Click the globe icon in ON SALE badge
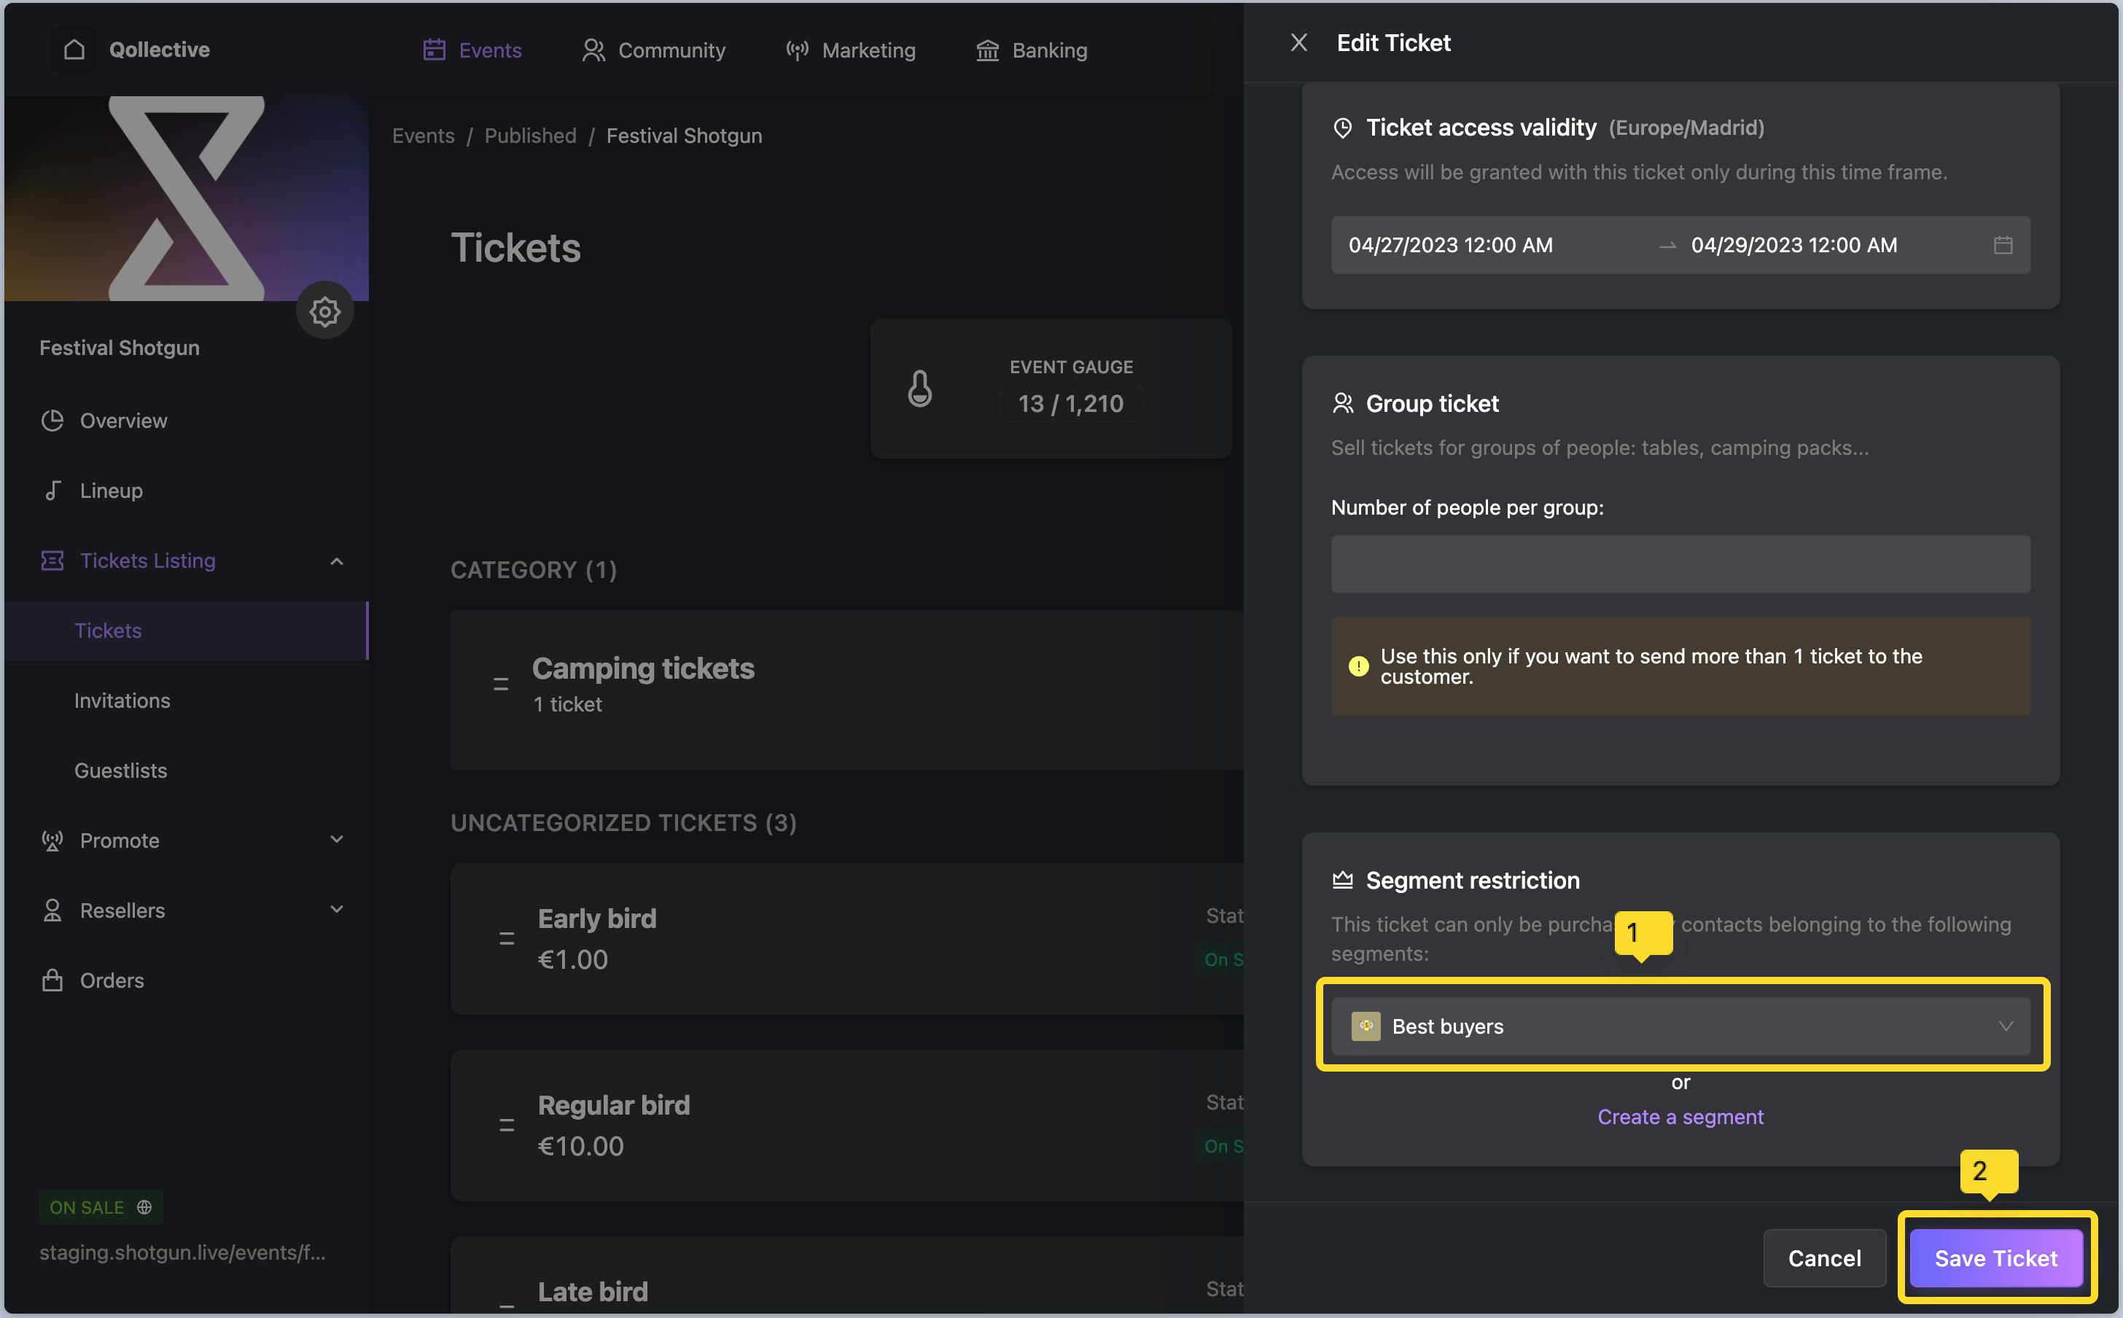Image resolution: width=2123 pixels, height=1318 pixels. pos(144,1207)
